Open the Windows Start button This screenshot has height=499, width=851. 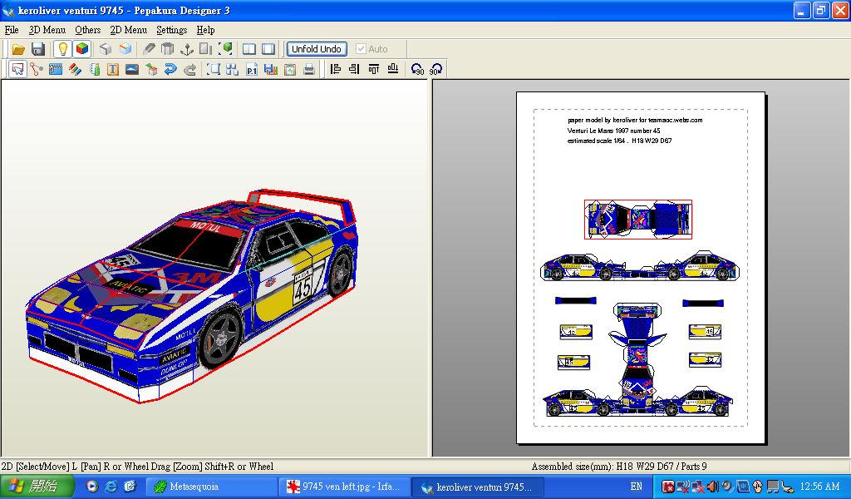point(37,487)
